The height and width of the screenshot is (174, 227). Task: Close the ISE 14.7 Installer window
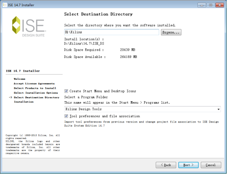click(220, 5)
